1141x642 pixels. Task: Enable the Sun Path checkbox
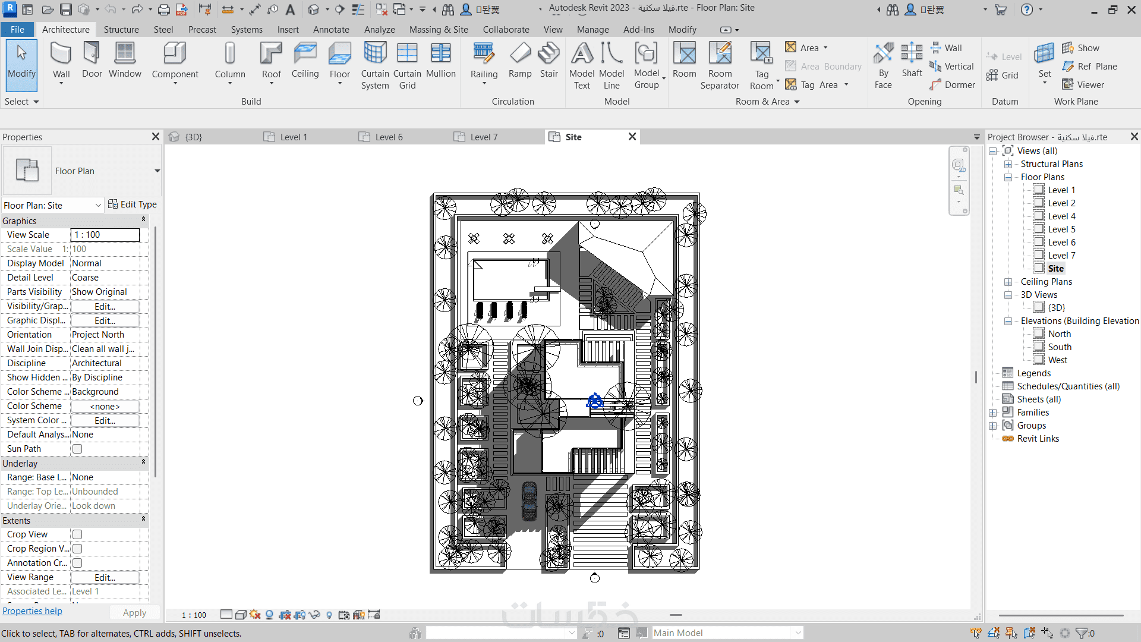(x=77, y=449)
